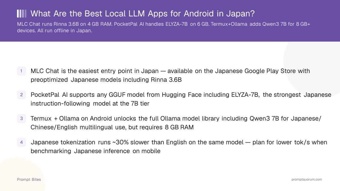Click the number 1 badge
This screenshot has width=340, height=191.
coord(22,71)
